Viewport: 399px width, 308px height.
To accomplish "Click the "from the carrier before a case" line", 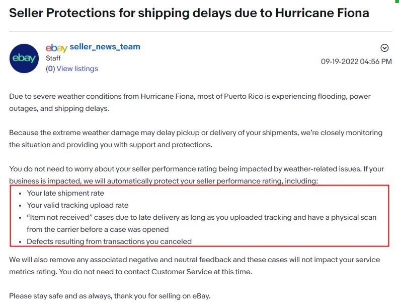I will tap(98, 229).
